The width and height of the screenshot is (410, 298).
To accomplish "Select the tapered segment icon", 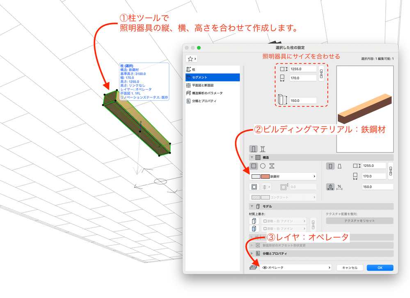I will 340,166.
